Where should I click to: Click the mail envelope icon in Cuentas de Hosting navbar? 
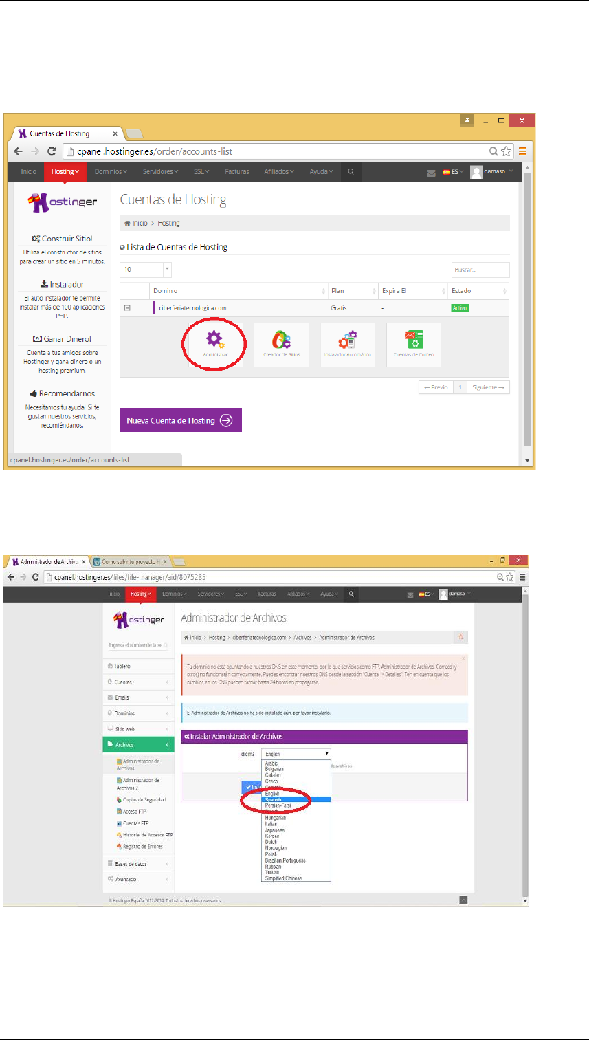[431, 173]
